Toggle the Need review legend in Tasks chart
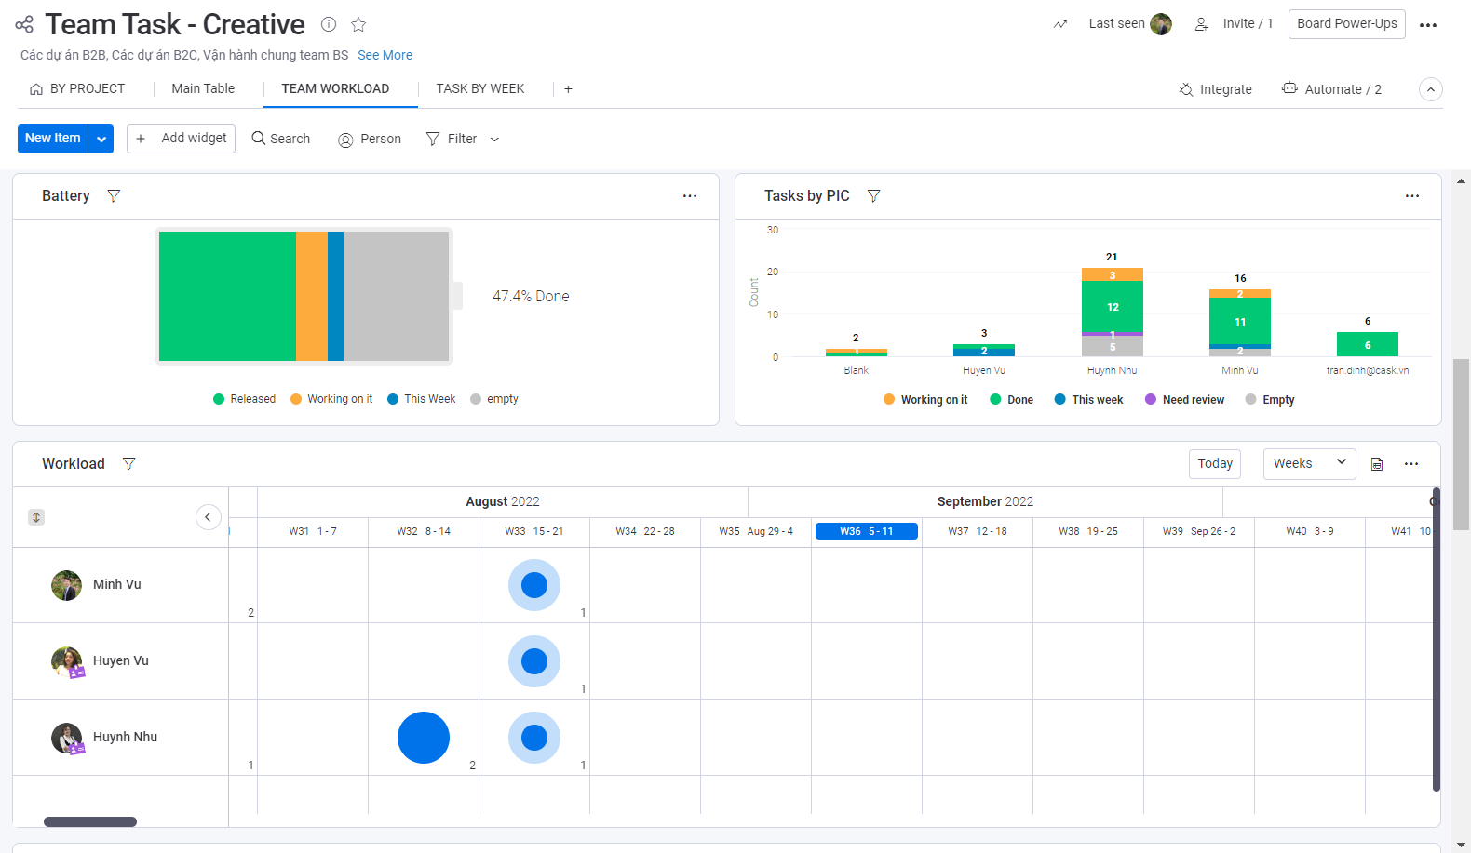 pyautogui.click(x=1184, y=400)
